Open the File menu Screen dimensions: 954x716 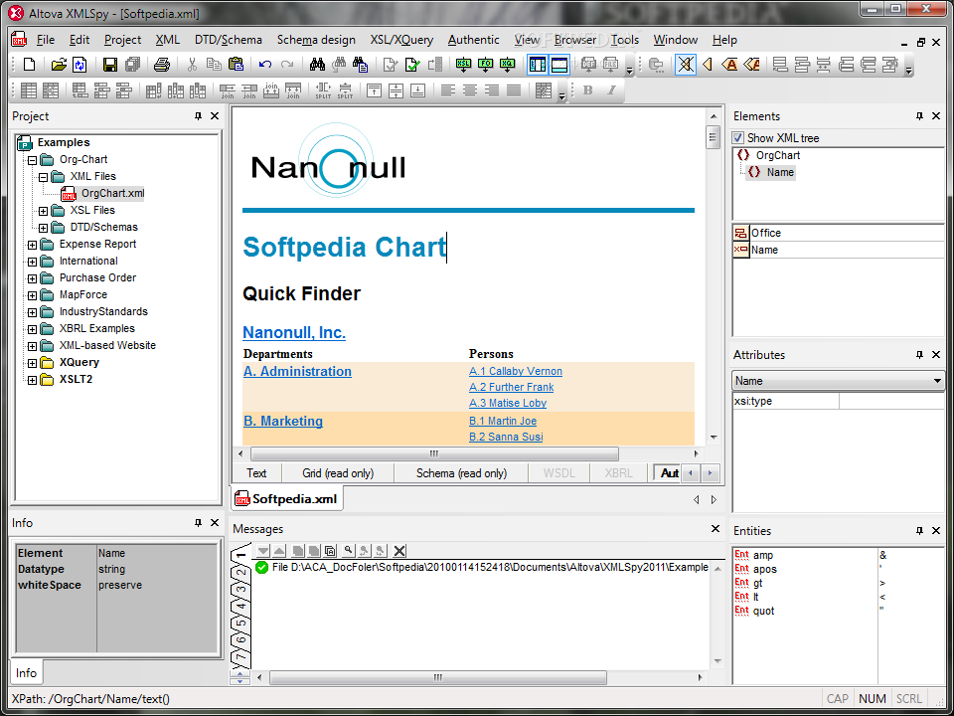(x=46, y=40)
